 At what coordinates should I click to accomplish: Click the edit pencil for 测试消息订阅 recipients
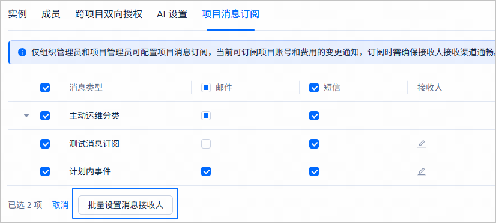[x=422, y=144]
